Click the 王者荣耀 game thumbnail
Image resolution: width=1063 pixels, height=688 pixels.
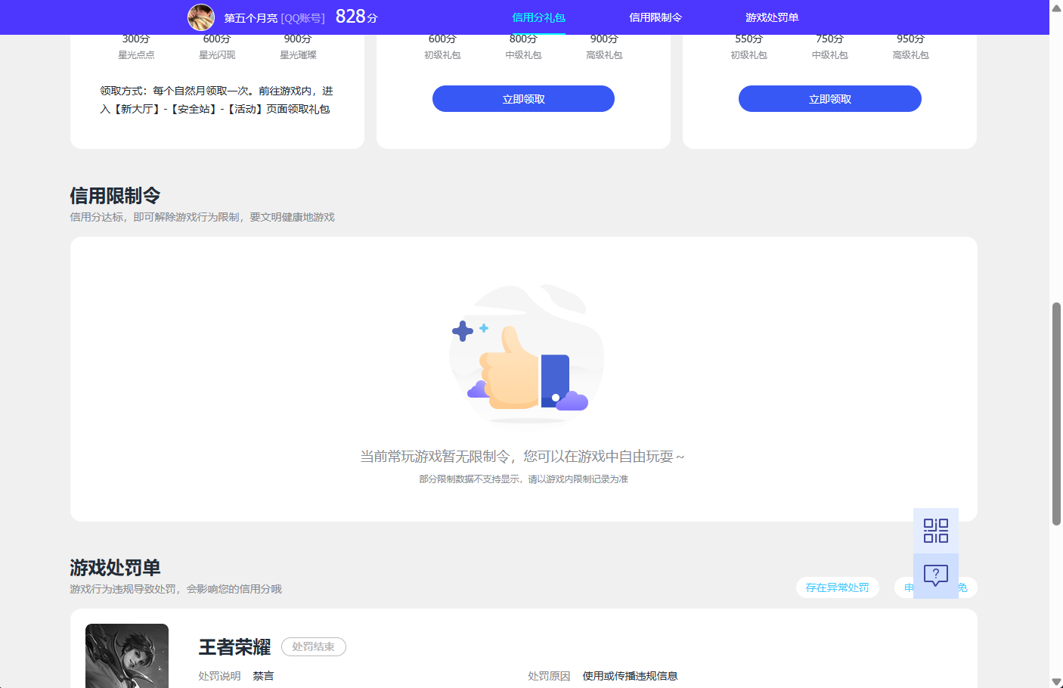pyautogui.click(x=126, y=656)
